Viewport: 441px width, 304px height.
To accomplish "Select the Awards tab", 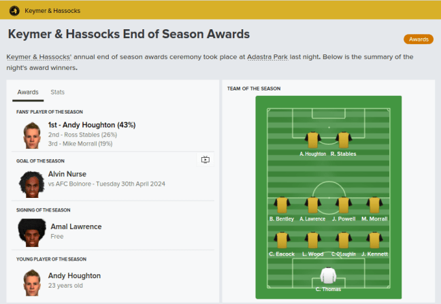I will coord(28,92).
